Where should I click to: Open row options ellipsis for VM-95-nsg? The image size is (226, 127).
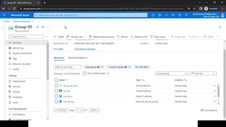pos(215,102)
